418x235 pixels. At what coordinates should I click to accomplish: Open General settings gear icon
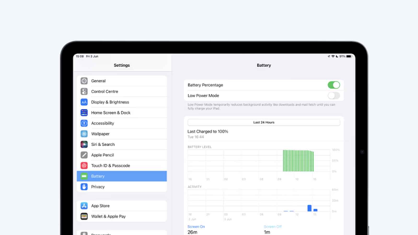pos(84,81)
